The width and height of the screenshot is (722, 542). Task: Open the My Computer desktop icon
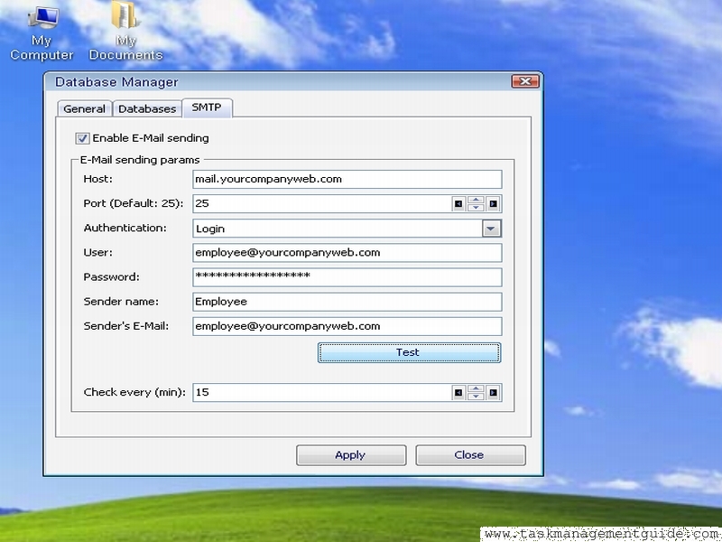[42, 33]
